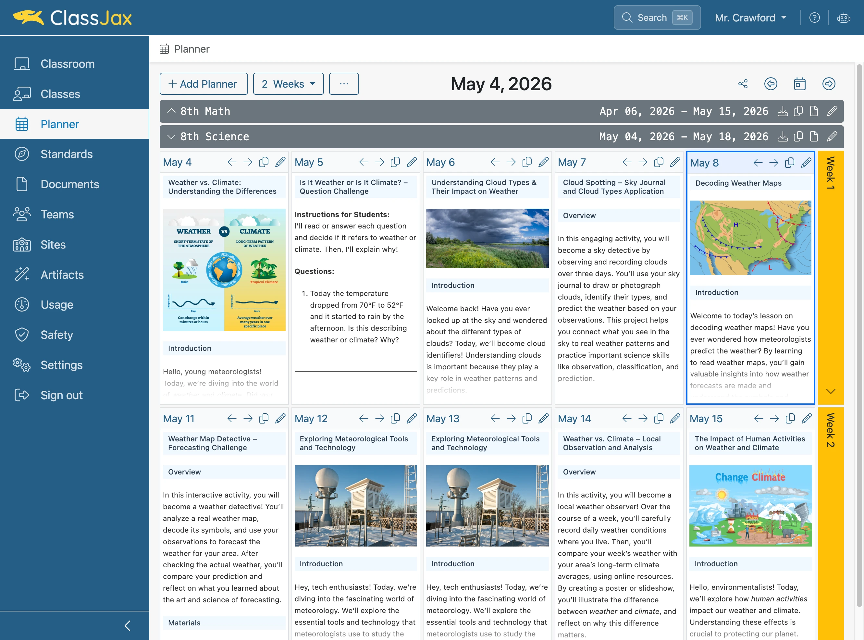Image resolution: width=864 pixels, height=640 pixels.
Task: Move May 7 lesson back one day
Action: pos(627,162)
